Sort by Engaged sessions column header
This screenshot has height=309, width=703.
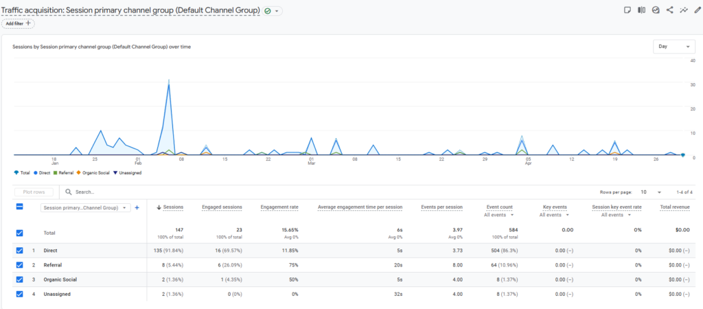222,207
